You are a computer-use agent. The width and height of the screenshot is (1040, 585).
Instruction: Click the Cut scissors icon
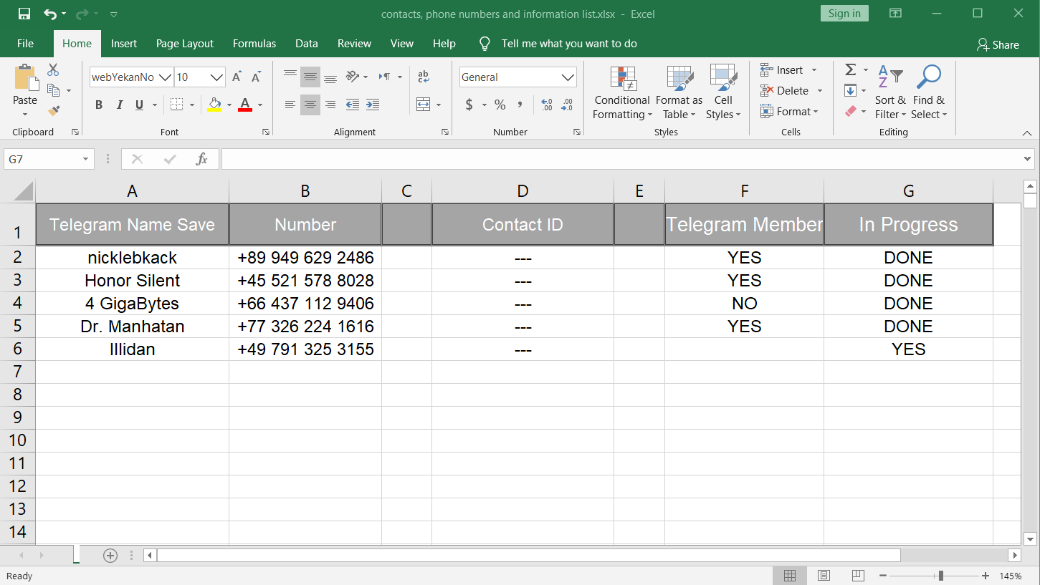[53, 70]
